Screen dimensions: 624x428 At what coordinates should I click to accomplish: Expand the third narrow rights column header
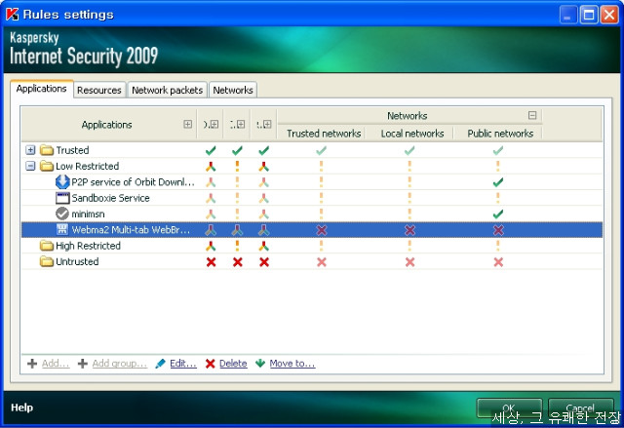tap(267, 124)
